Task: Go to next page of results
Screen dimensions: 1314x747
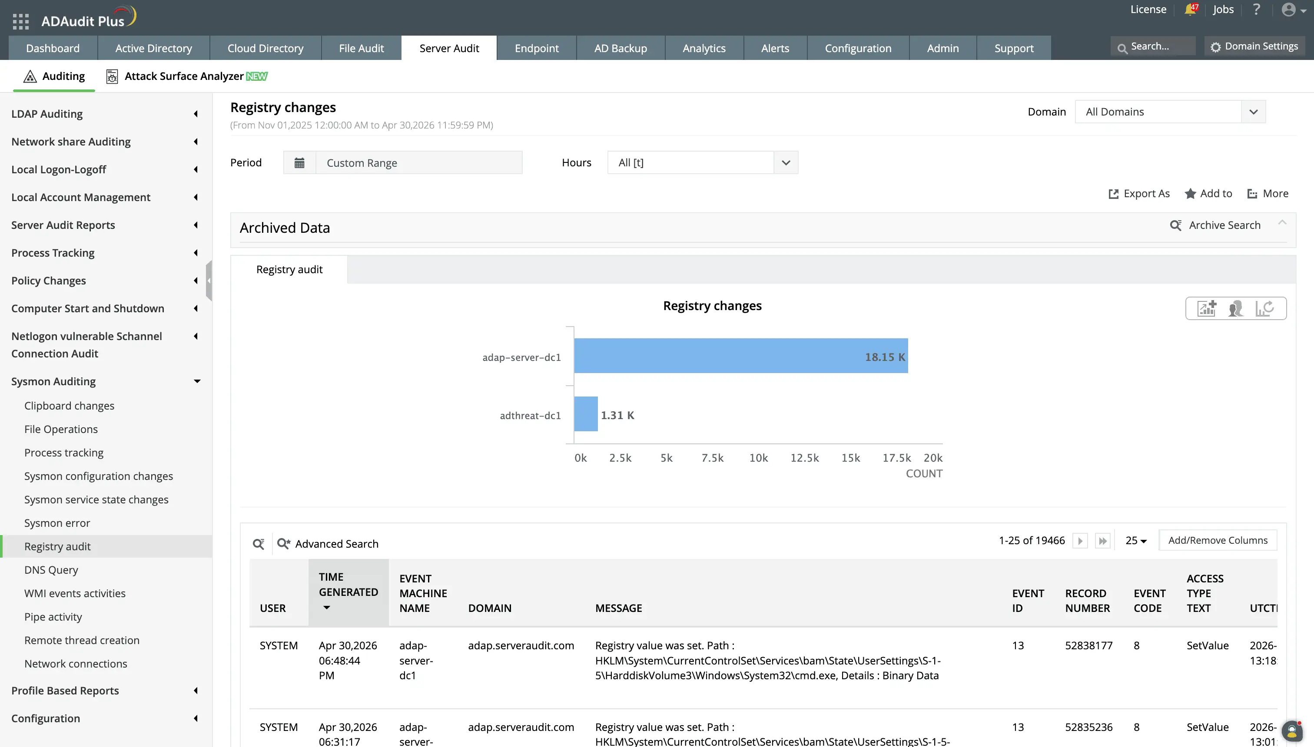Action: point(1080,541)
